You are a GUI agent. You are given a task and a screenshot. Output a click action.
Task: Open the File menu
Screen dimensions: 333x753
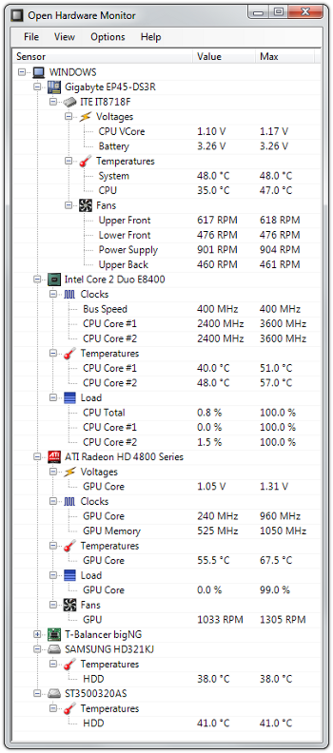pos(31,37)
